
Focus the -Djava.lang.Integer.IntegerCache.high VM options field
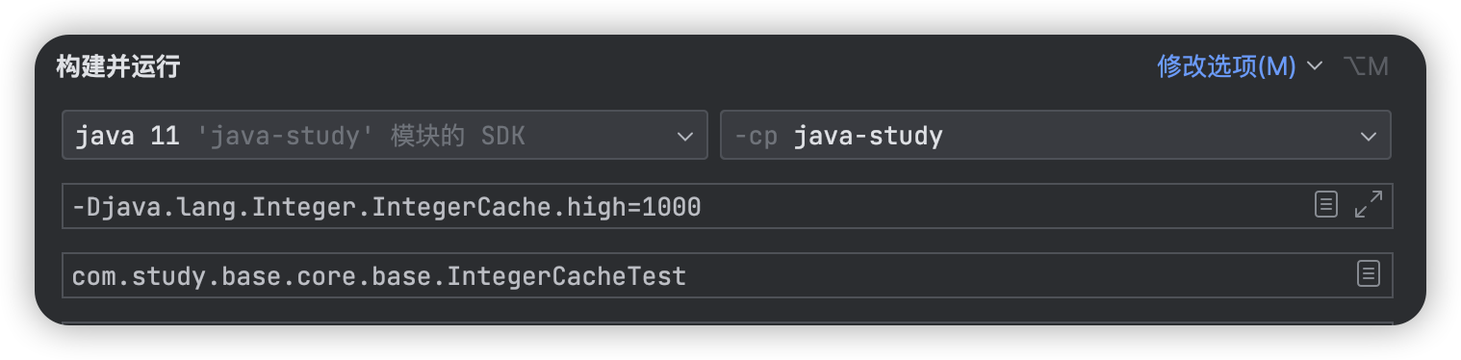coord(727,205)
